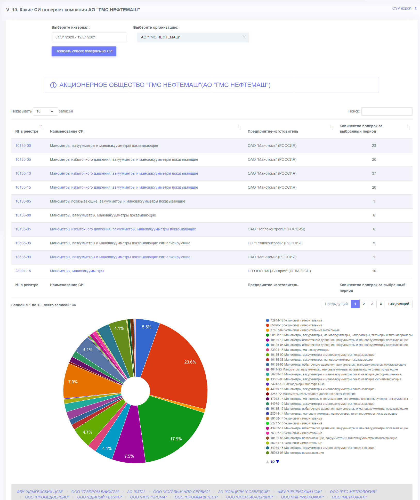Open АО "КОНЦЕРН "СОЗВЕЗДИЕ" organization link
The width and height of the screenshot is (420, 500).
244,492
